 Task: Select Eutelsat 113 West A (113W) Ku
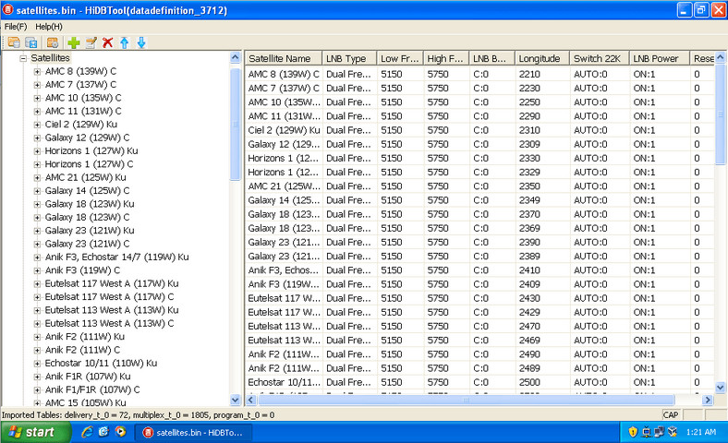pos(112,310)
